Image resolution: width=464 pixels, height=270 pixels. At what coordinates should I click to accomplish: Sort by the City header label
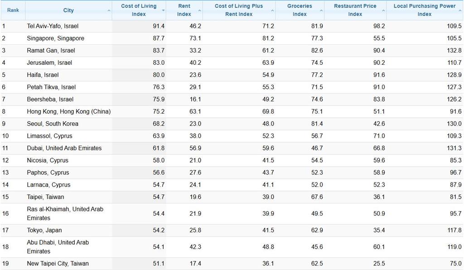coord(68,10)
